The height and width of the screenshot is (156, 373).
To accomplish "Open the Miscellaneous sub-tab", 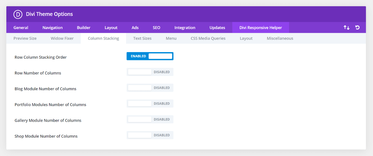I will click(x=280, y=38).
